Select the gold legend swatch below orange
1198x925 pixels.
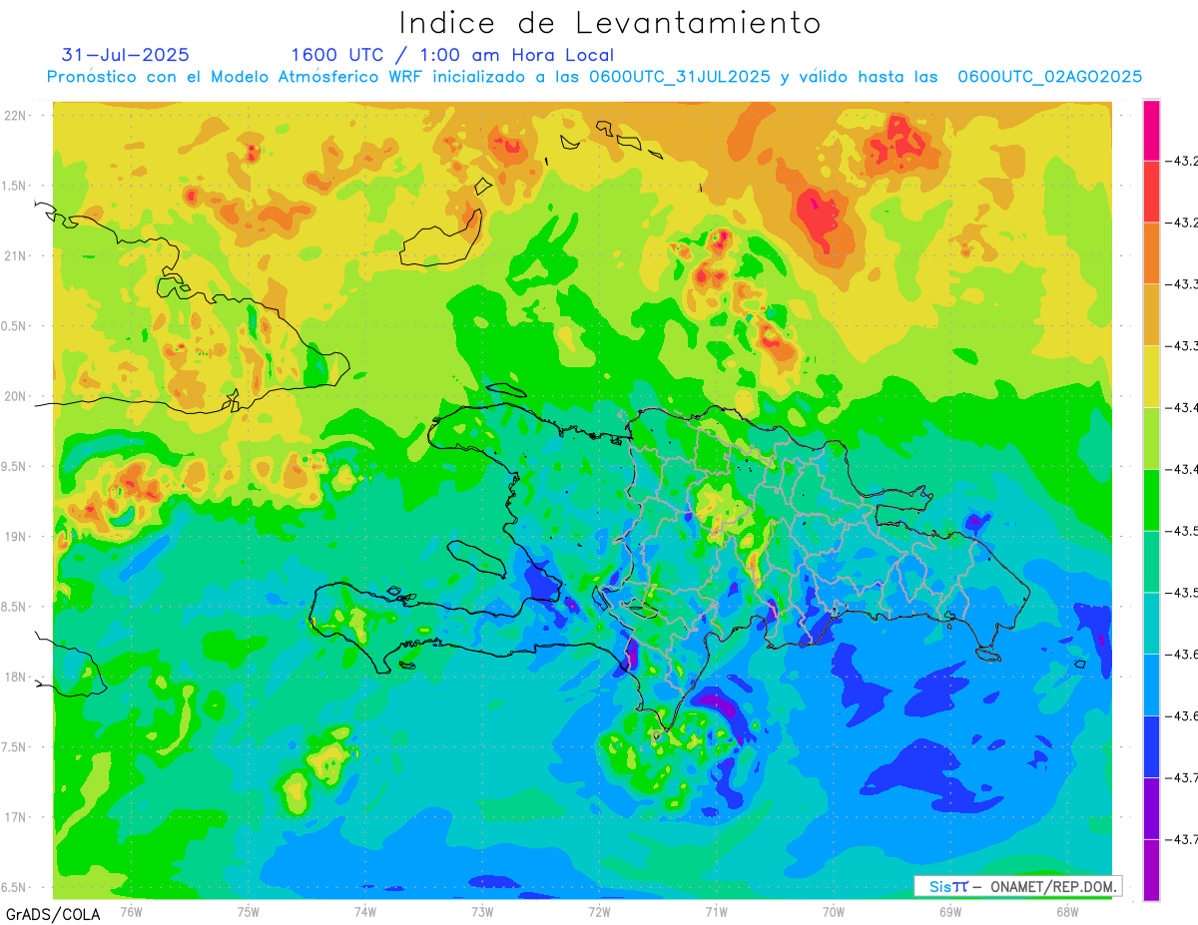[x=1151, y=314]
